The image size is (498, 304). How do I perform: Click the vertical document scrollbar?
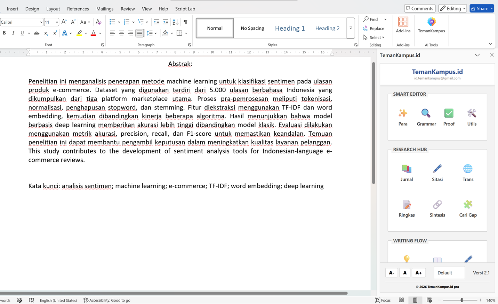click(373, 123)
